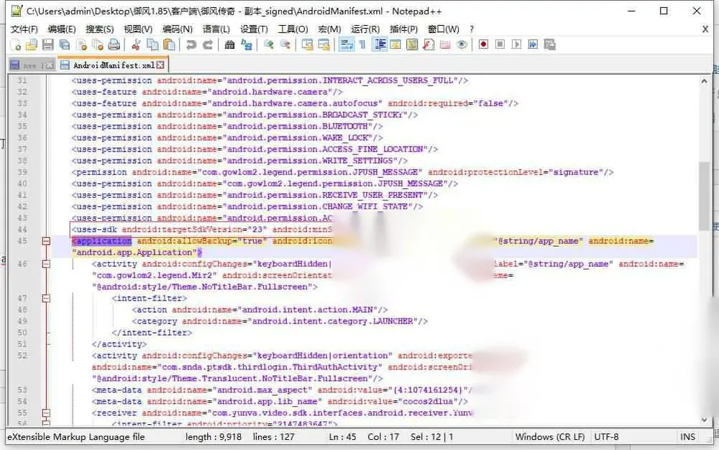Click the Stop macro recording icon
This screenshot has width=719, height=450.
[x=500, y=45]
